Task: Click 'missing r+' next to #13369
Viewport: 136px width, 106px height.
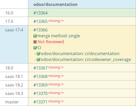Action: 56,84
